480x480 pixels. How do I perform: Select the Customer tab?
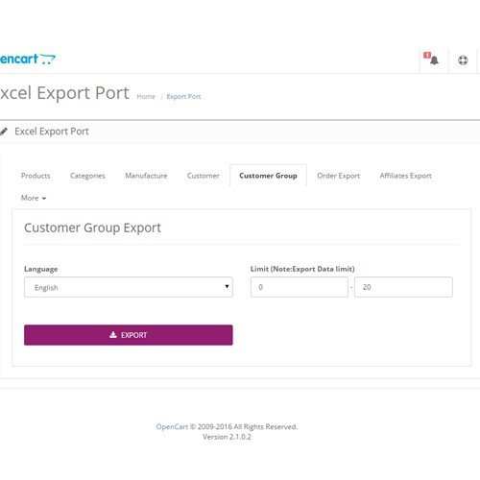click(x=204, y=176)
